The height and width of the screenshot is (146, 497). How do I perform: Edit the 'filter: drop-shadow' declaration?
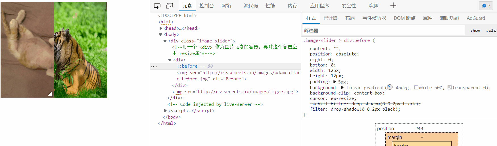tap(355, 109)
